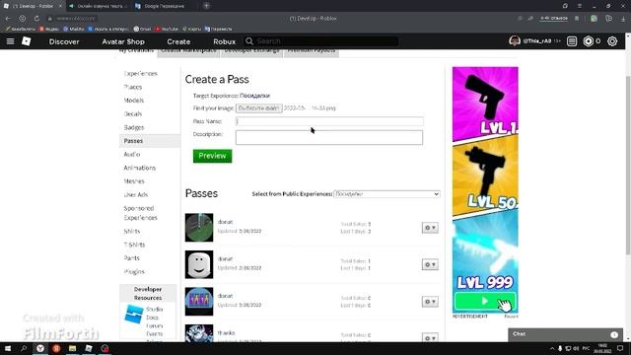Viewport: 631px width, 355px height.
Task: Open File Explorer from the taskbar
Action: click(x=72, y=348)
